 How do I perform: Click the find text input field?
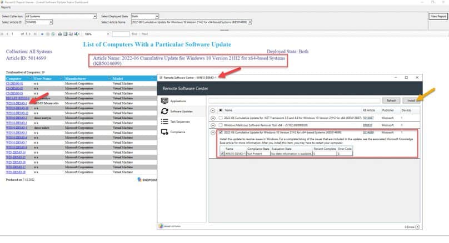pyautogui.click(x=121, y=34)
